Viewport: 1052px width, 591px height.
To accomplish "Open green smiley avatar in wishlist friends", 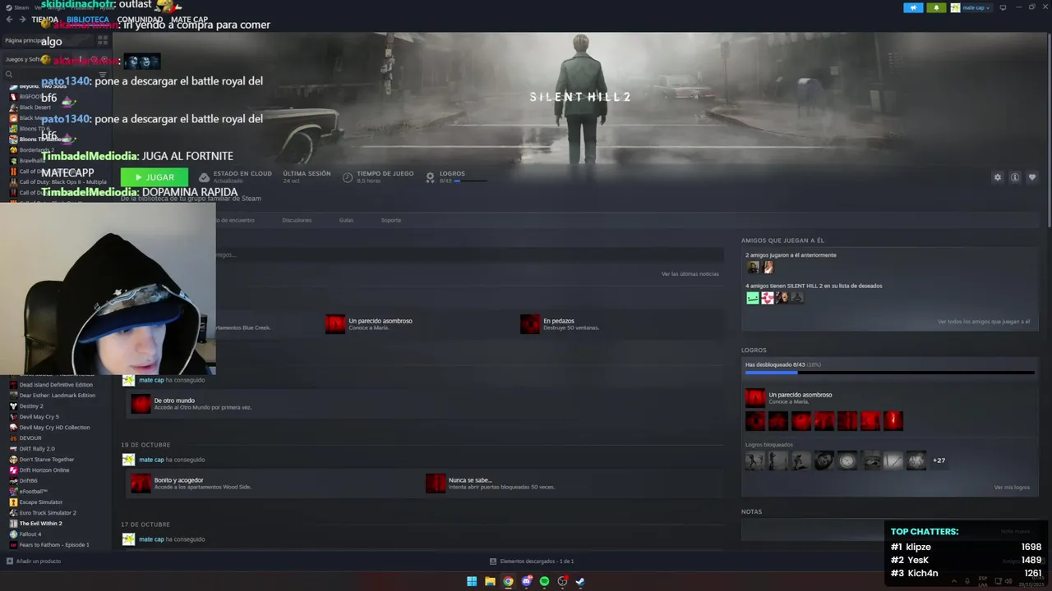I will [752, 298].
